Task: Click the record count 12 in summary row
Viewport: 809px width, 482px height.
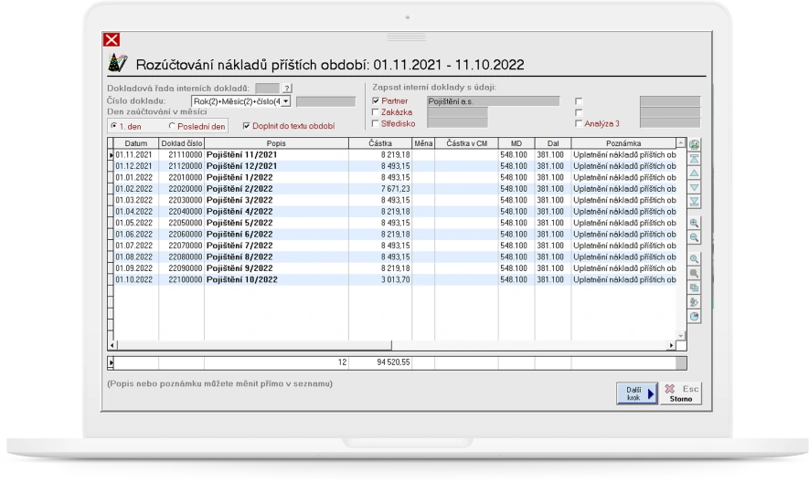Action: pyautogui.click(x=342, y=362)
